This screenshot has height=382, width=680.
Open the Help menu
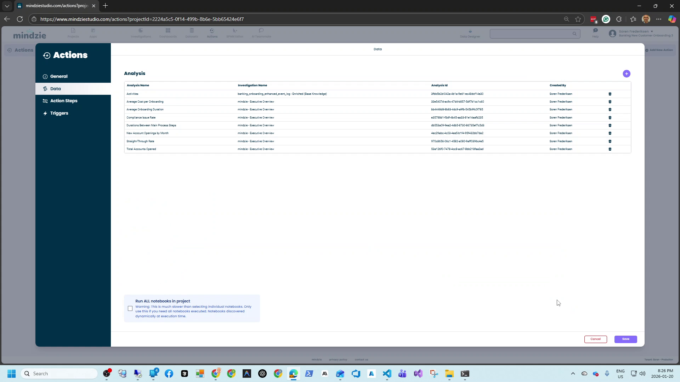(x=595, y=33)
